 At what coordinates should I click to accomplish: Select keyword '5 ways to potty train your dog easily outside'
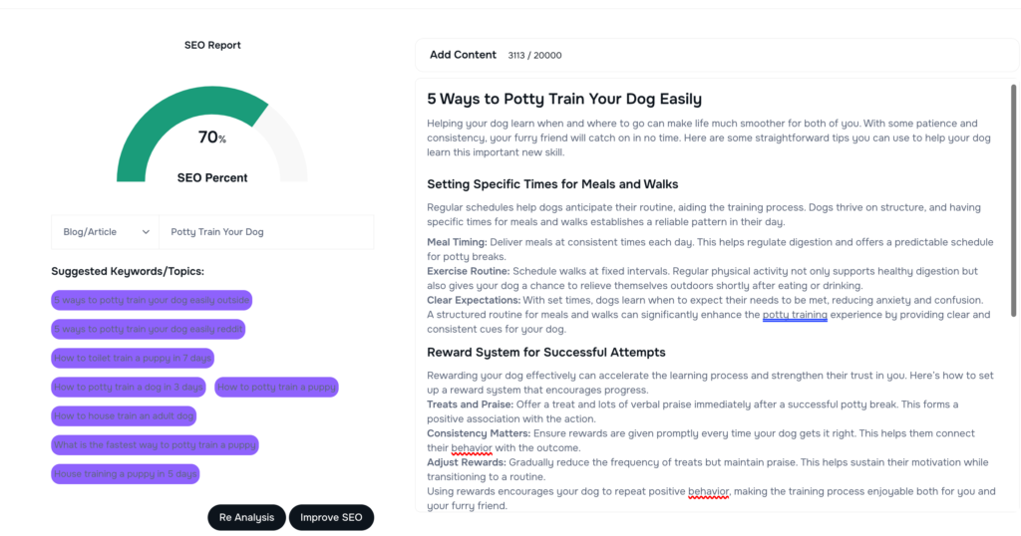[x=152, y=300]
